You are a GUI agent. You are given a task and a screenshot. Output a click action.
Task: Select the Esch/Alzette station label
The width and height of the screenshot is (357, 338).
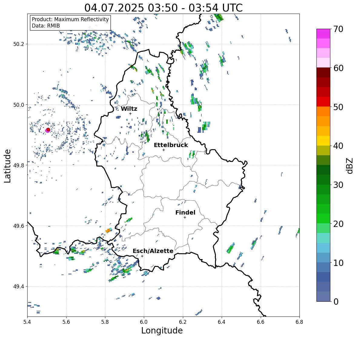point(153,251)
